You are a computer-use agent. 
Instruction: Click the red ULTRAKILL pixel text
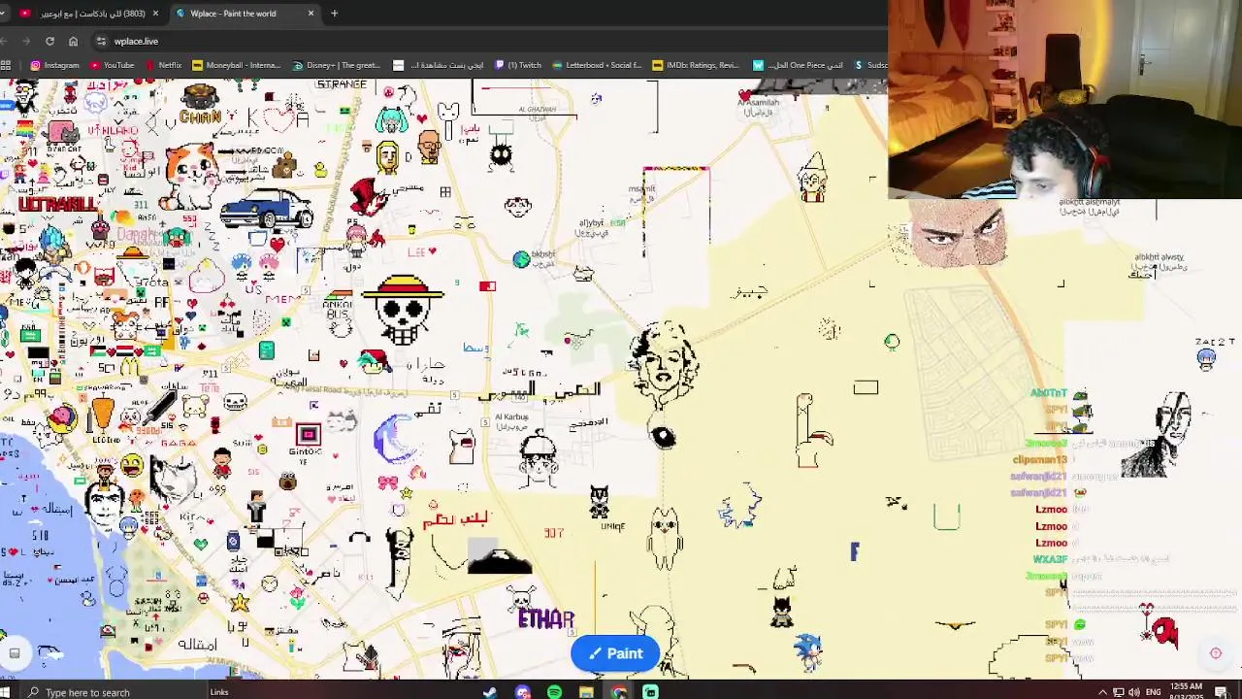[x=58, y=205]
